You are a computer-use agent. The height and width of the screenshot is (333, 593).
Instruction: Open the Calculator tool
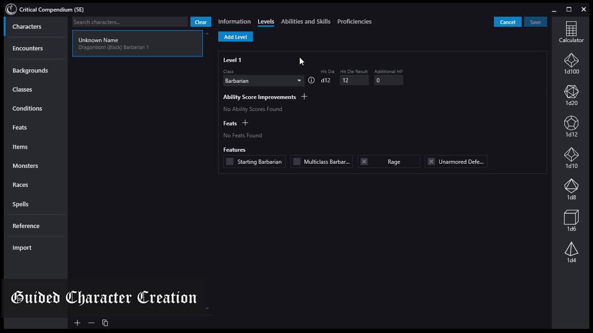point(571,31)
